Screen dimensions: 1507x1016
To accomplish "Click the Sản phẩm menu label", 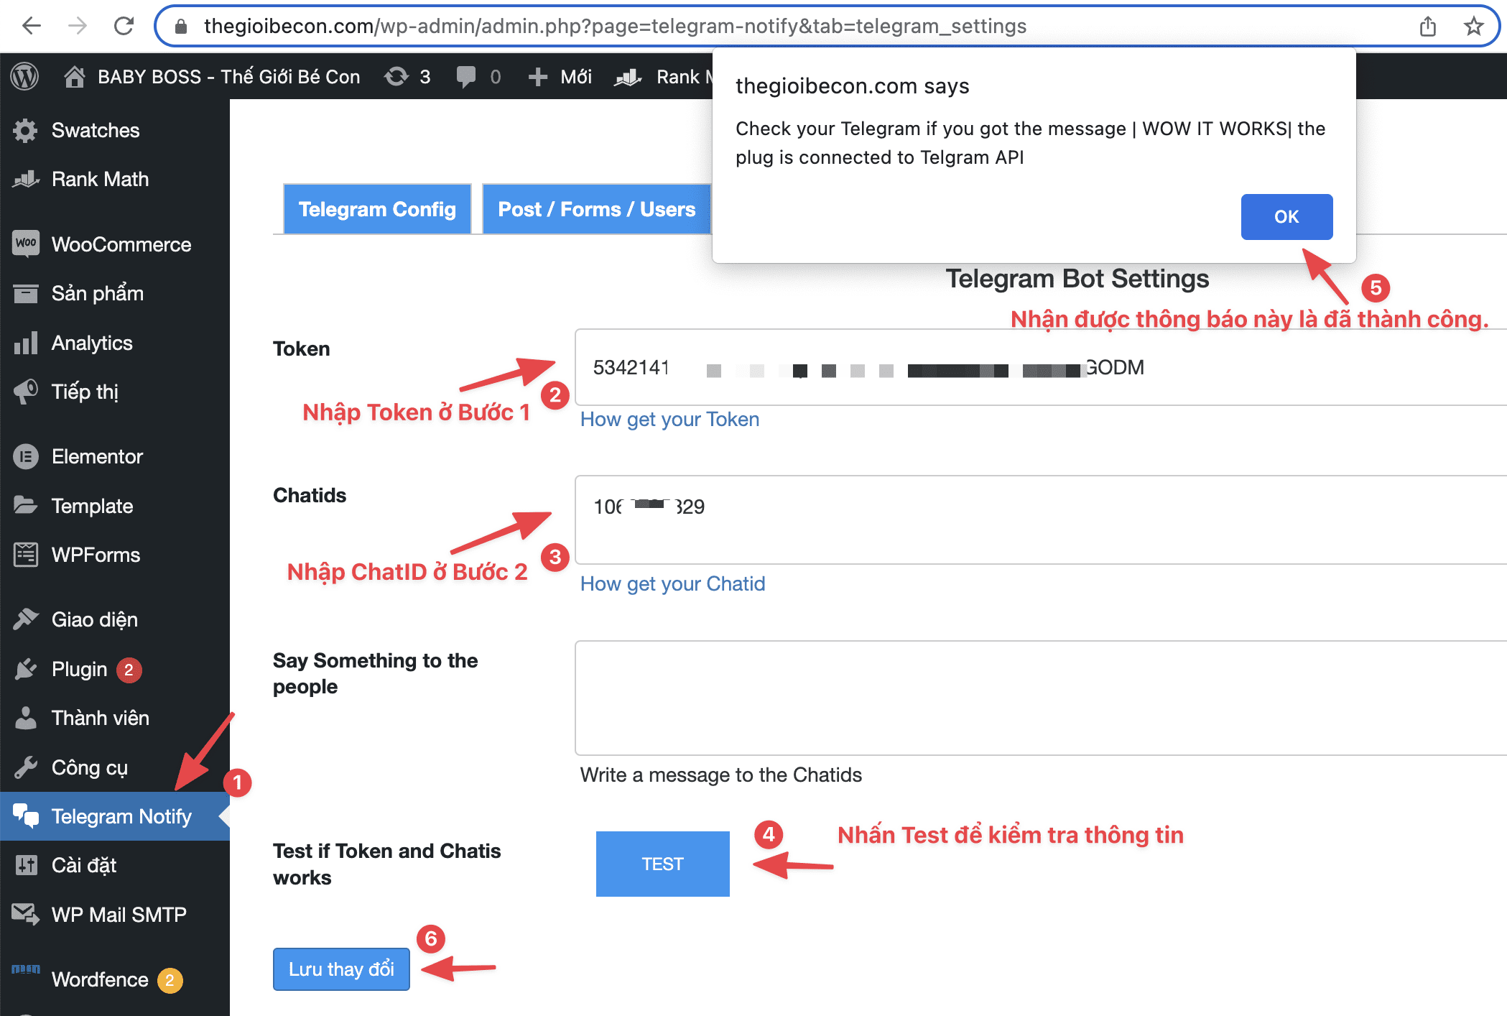I will click(x=98, y=293).
